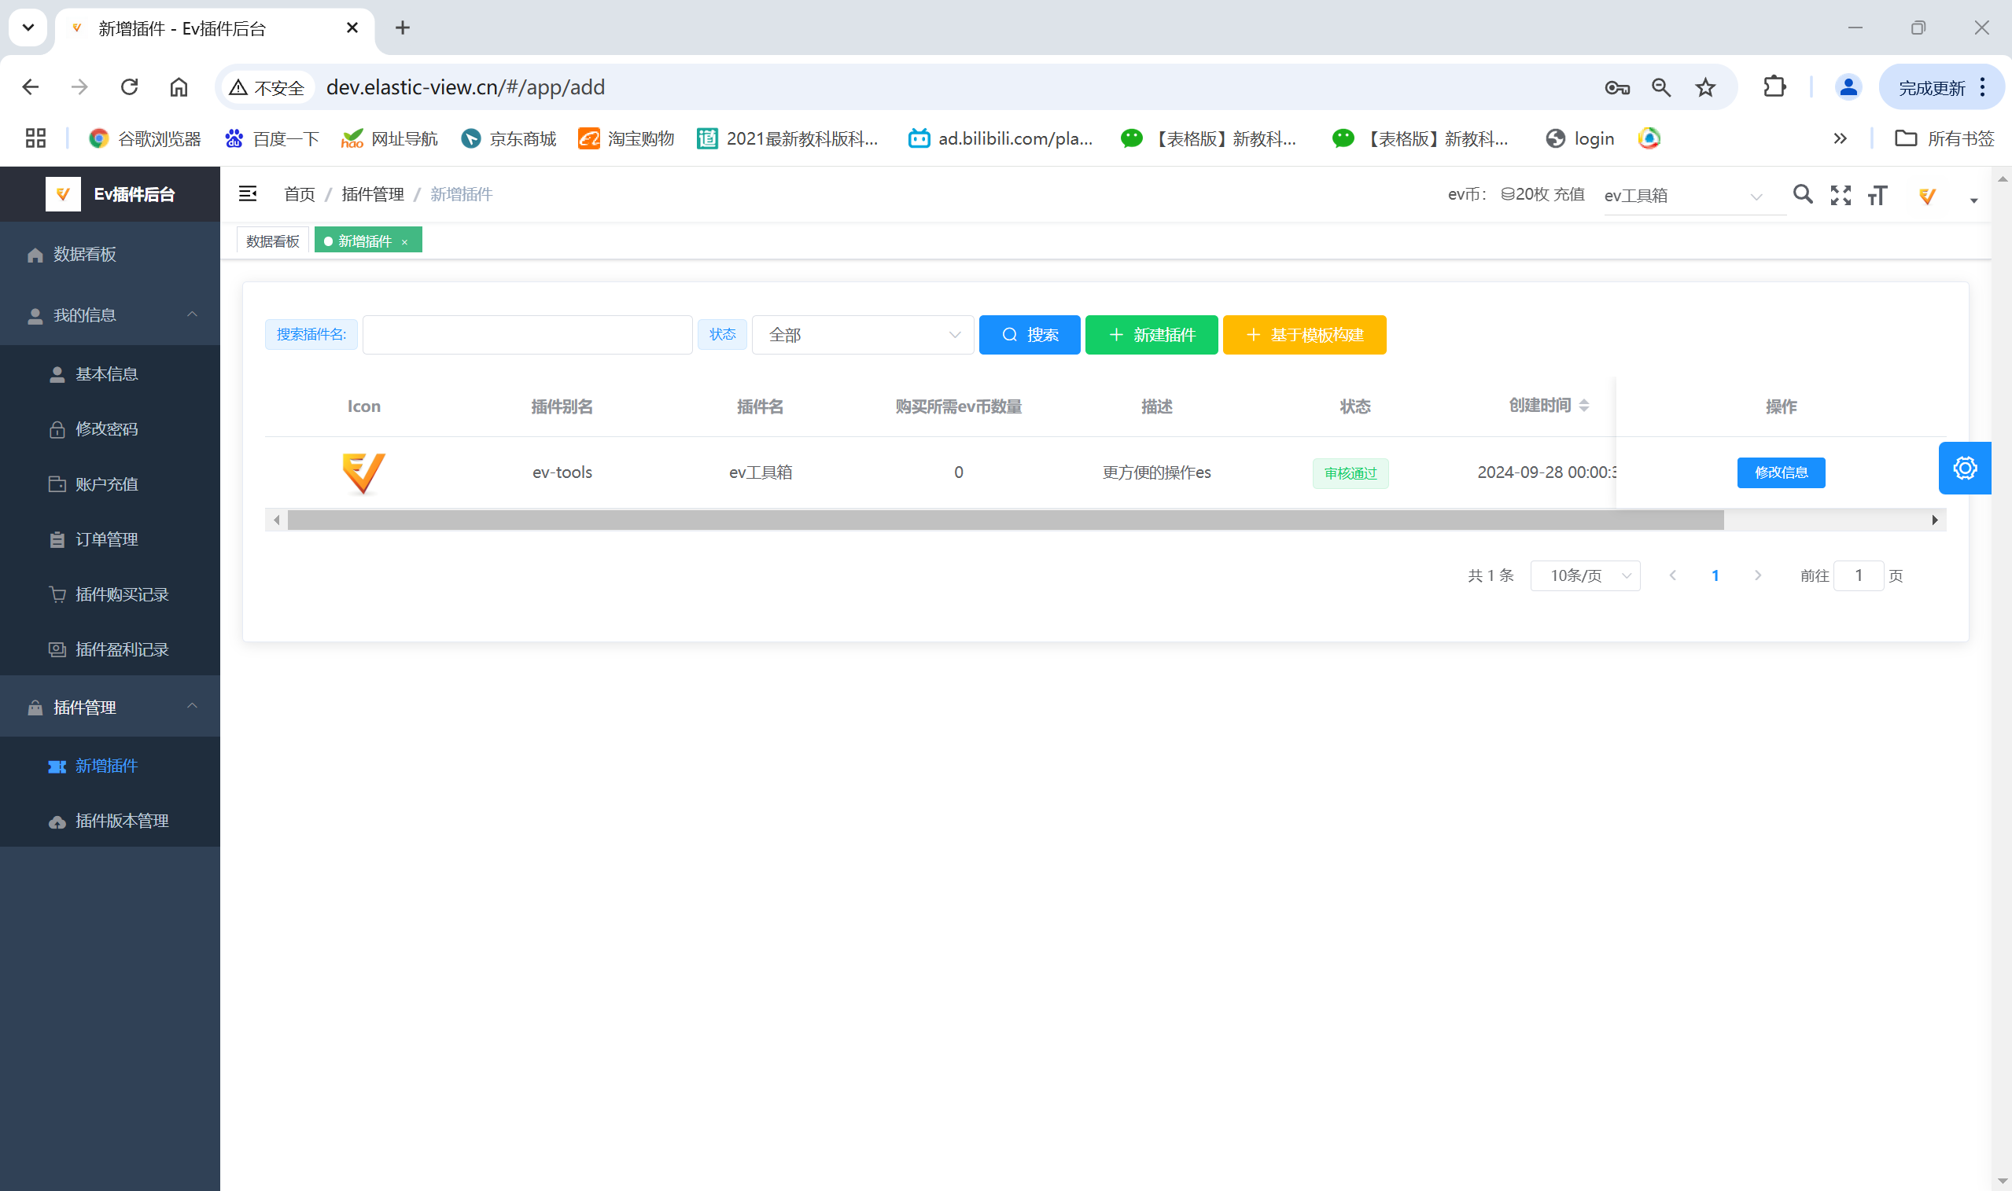
Task: Go to the next pagination page
Action: tap(1757, 575)
